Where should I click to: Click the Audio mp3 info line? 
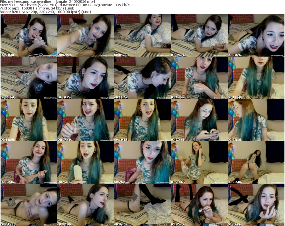coord(37,8)
